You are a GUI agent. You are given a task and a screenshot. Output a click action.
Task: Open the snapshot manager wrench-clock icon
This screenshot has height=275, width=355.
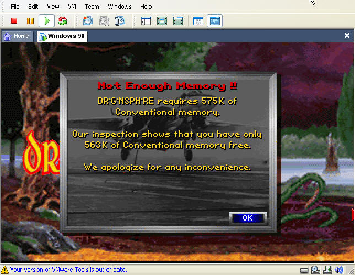point(120,21)
